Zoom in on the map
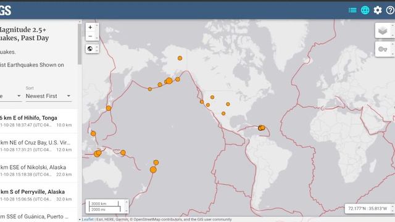 tap(90, 27)
